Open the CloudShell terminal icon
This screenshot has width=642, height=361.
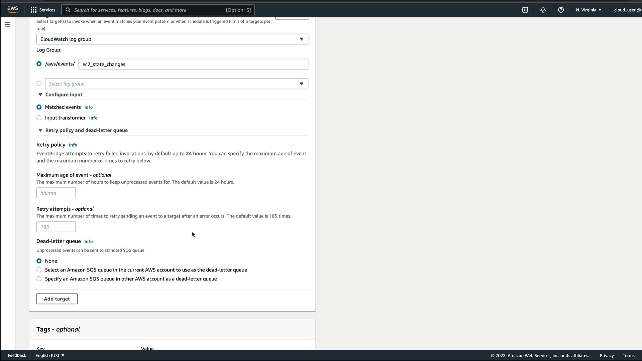[525, 10]
